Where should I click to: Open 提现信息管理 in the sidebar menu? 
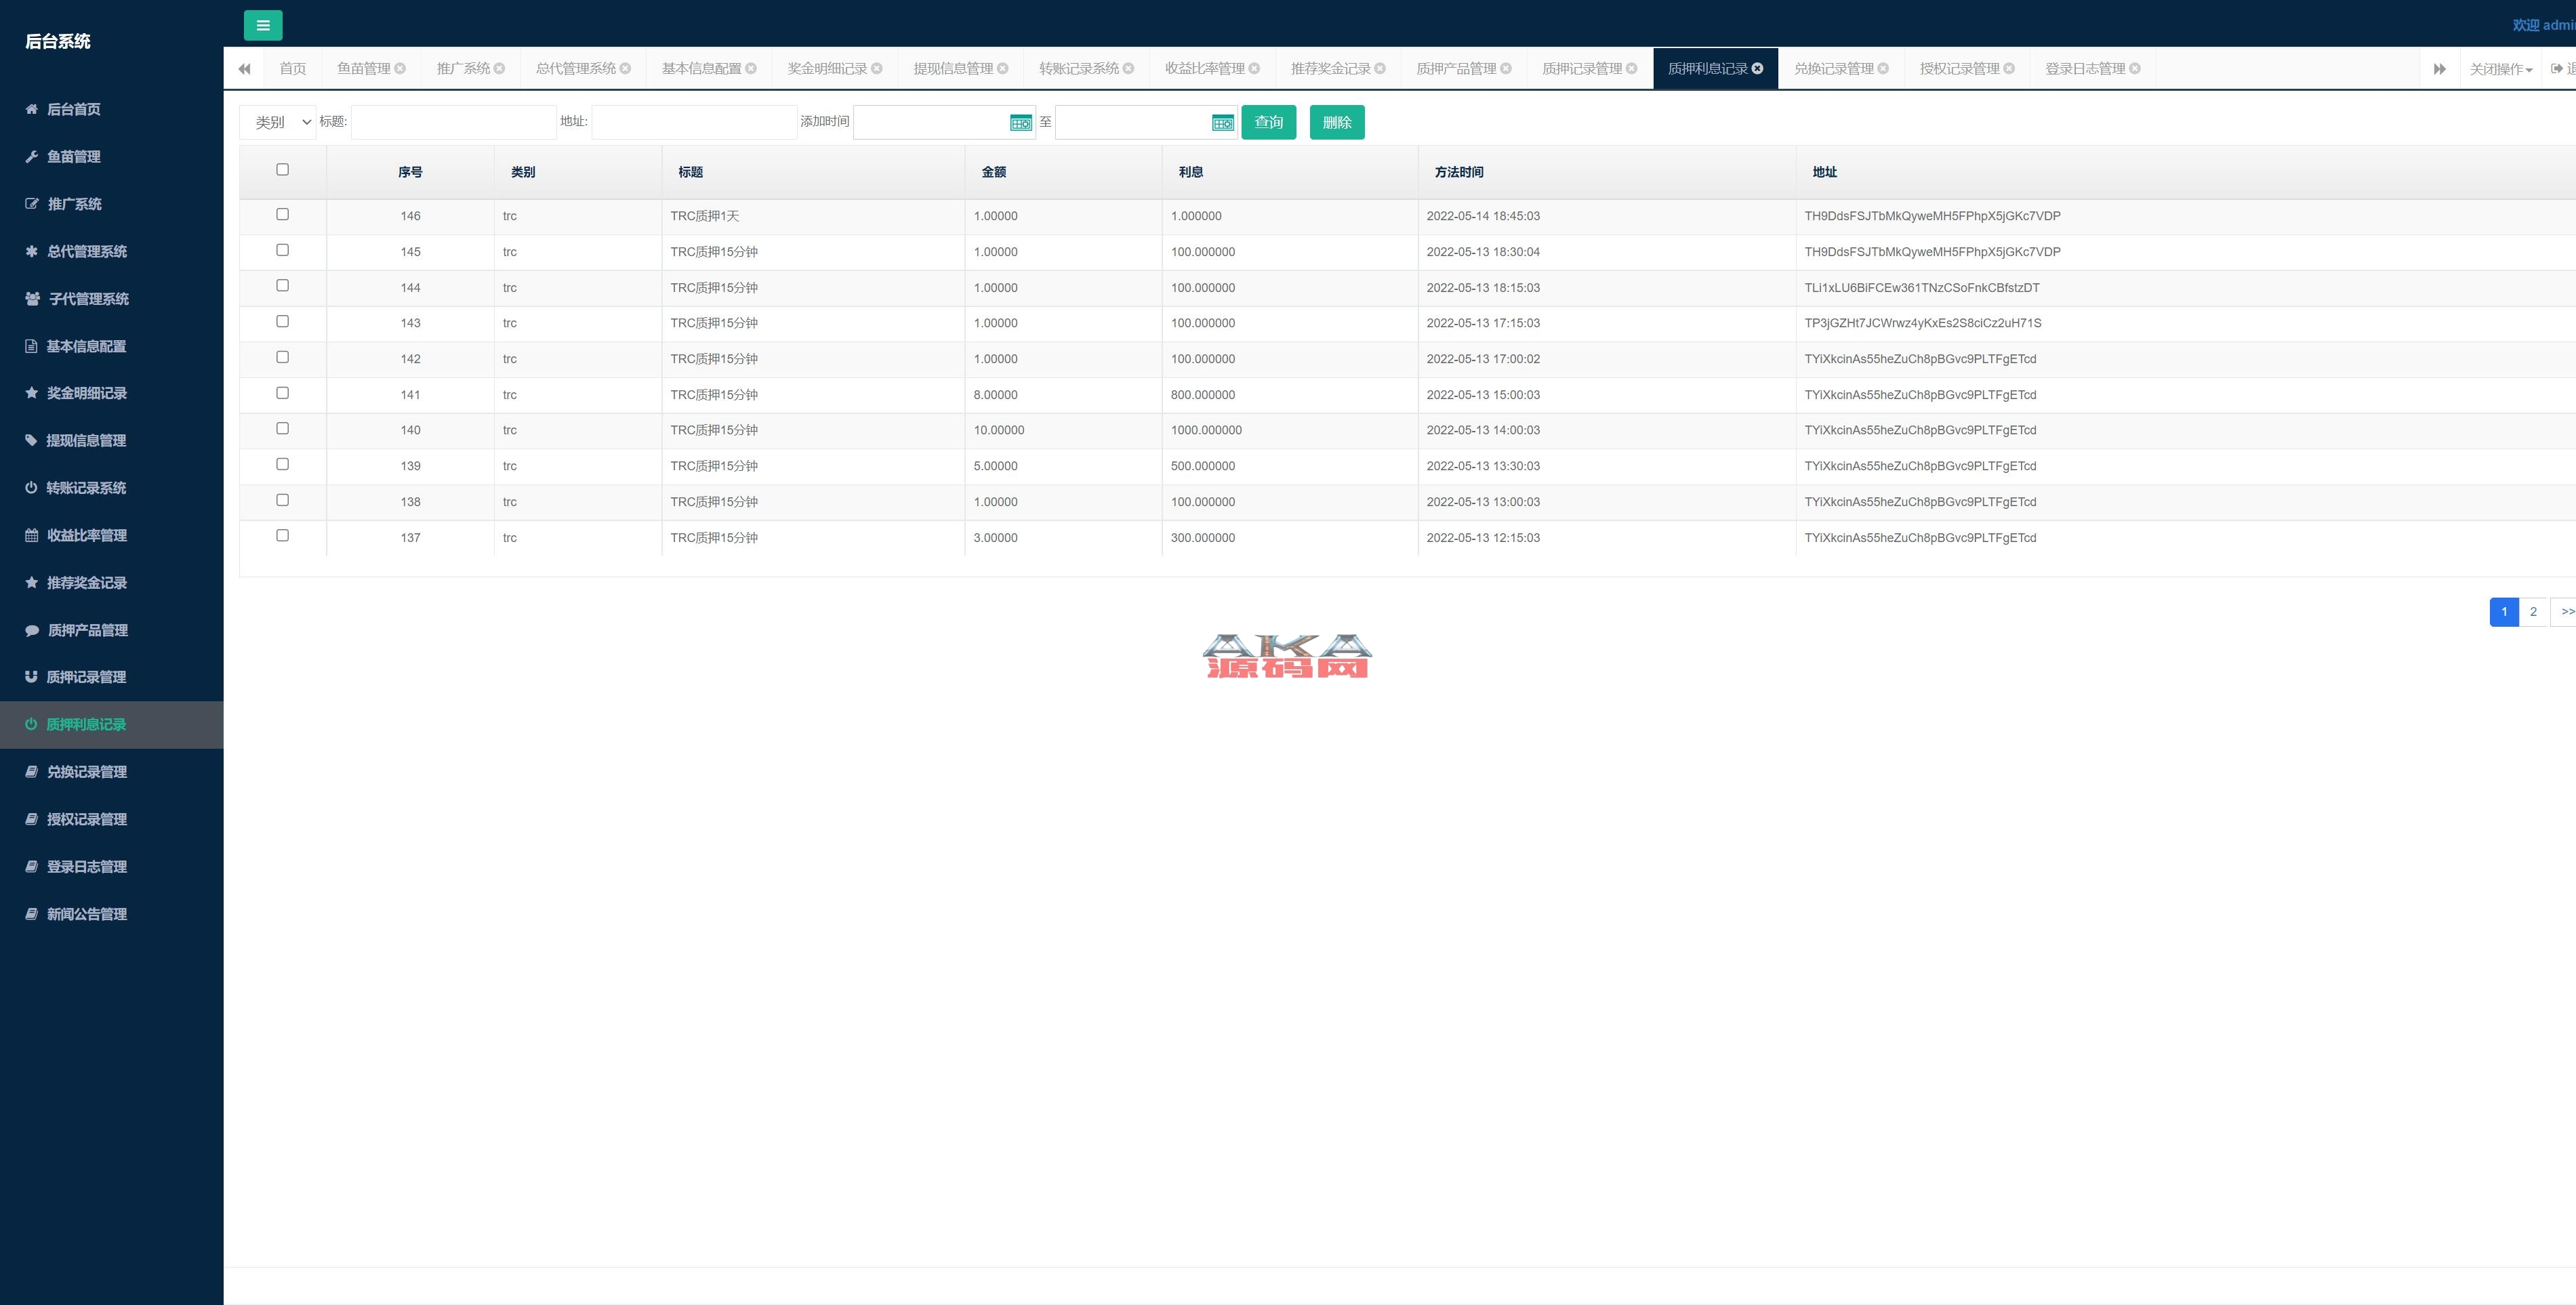pyautogui.click(x=86, y=441)
